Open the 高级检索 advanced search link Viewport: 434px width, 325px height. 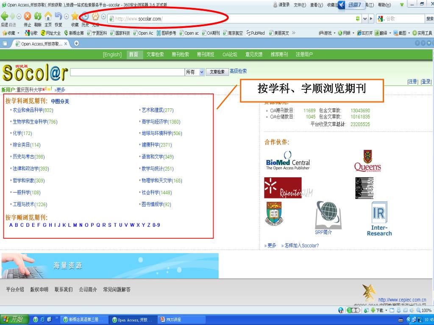(238, 71)
